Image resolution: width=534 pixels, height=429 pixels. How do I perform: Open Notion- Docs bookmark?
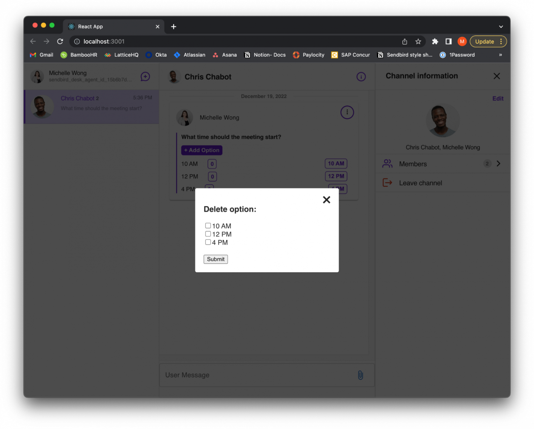click(x=265, y=55)
